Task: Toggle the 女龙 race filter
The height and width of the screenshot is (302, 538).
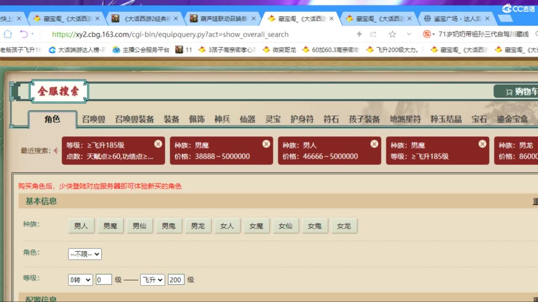Action: click(x=344, y=226)
